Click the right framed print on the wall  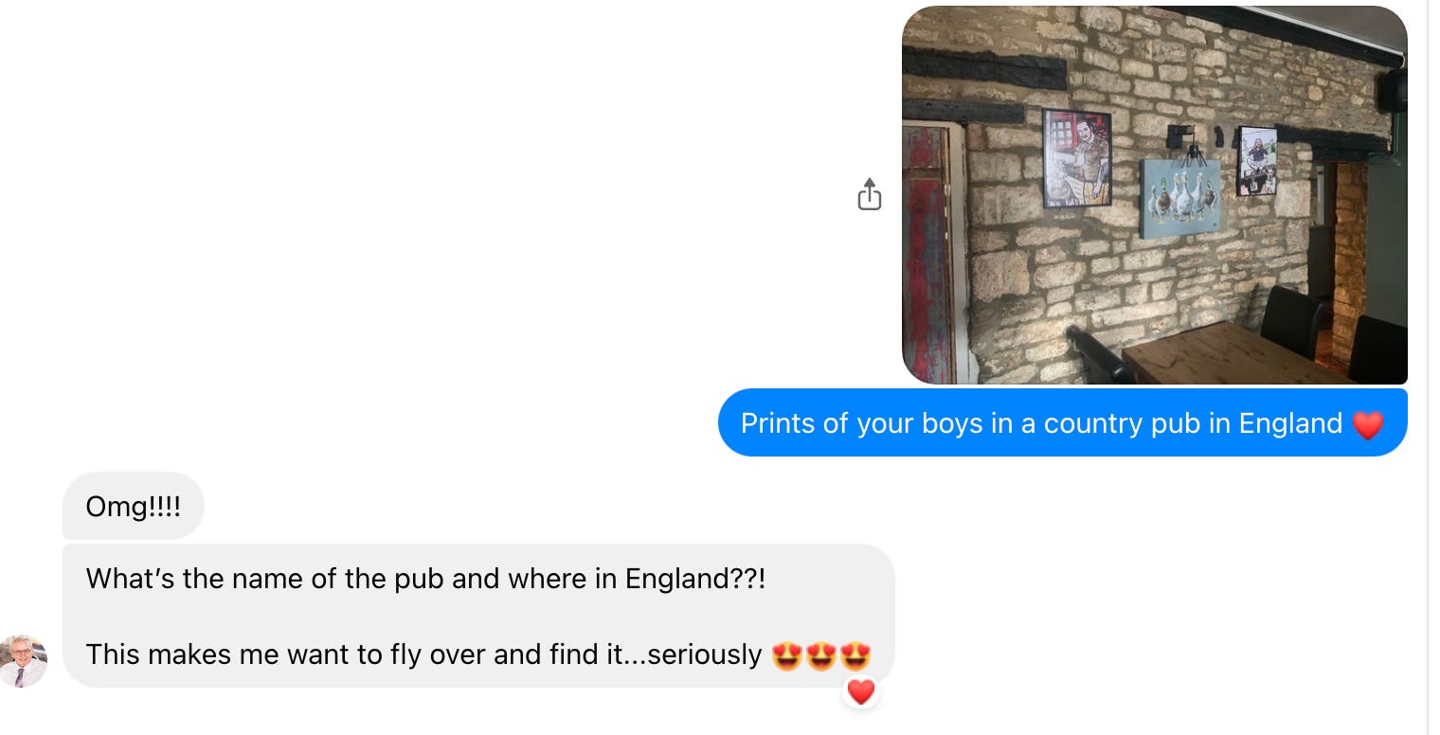tap(1257, 161)
